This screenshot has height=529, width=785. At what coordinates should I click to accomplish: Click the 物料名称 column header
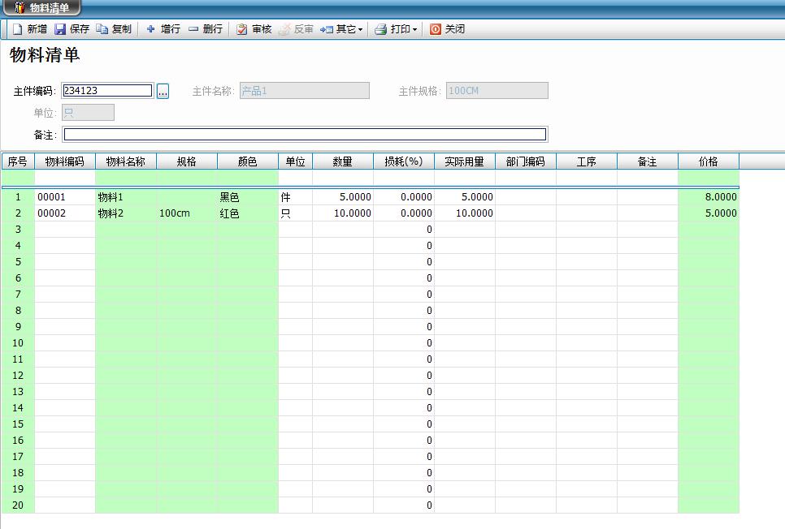click(x=126, y=161)
